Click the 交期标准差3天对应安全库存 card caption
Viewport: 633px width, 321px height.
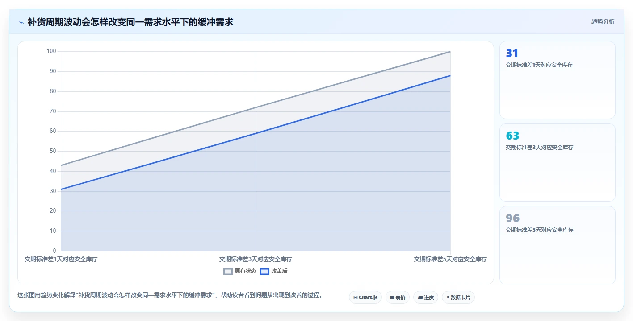[x=539, y=148]
